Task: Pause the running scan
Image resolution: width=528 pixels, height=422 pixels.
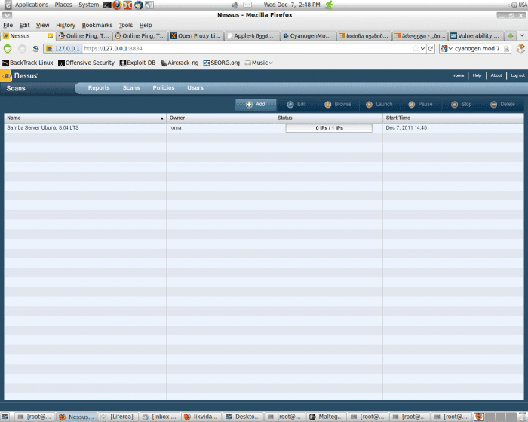Action: tap(420, 104)
